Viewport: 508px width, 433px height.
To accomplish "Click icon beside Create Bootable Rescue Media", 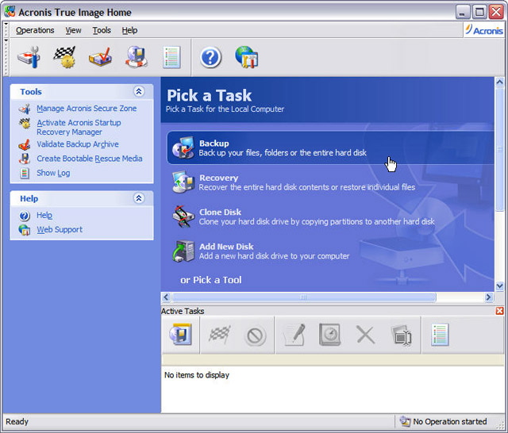I will (x=25, y=159).
